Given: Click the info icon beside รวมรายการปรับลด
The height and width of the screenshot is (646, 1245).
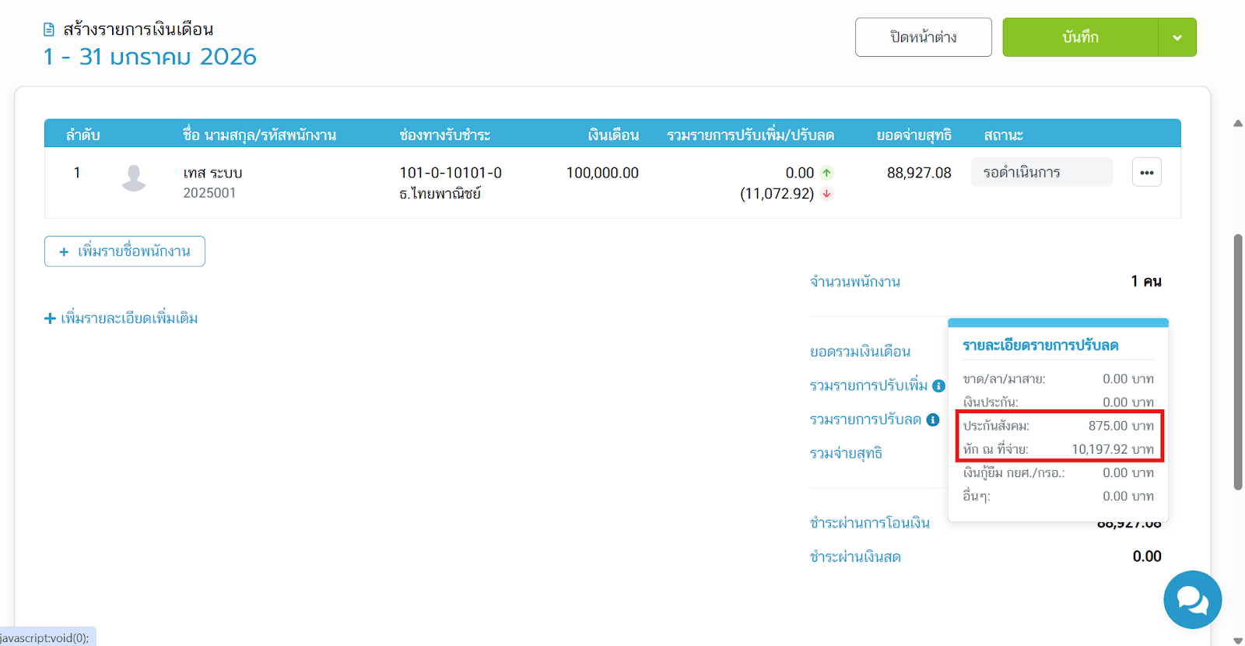Looking at the screenshot, I should click(x=933, y=420).
